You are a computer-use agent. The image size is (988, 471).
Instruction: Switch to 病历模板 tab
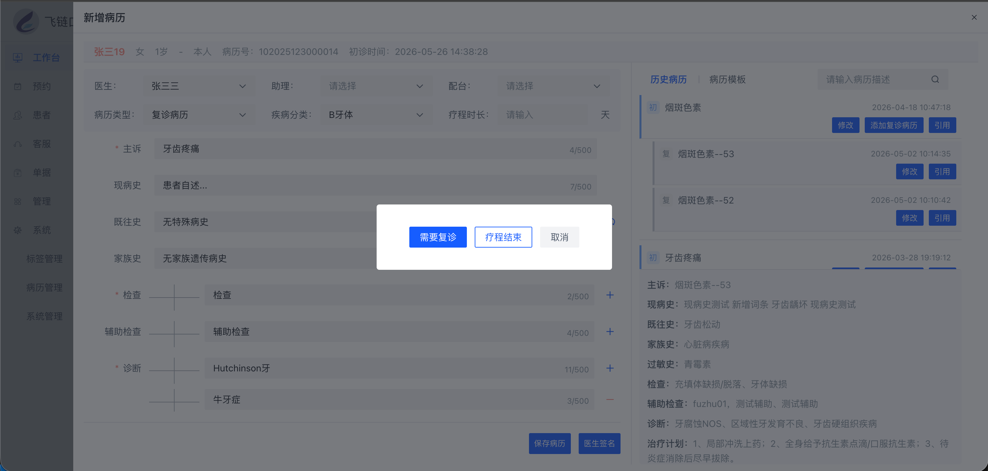(727, 79)
